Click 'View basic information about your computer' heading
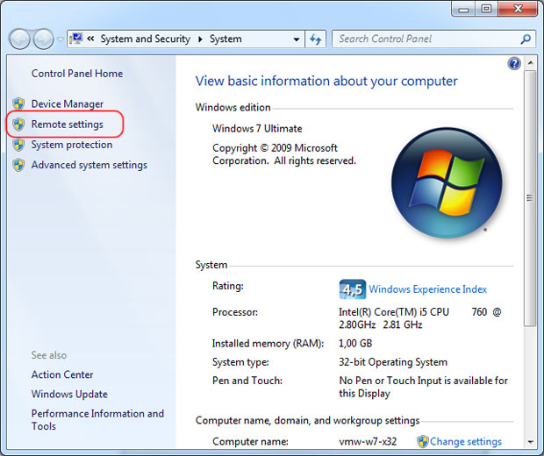The image size is (544, 456). click(x=326, y=82)
